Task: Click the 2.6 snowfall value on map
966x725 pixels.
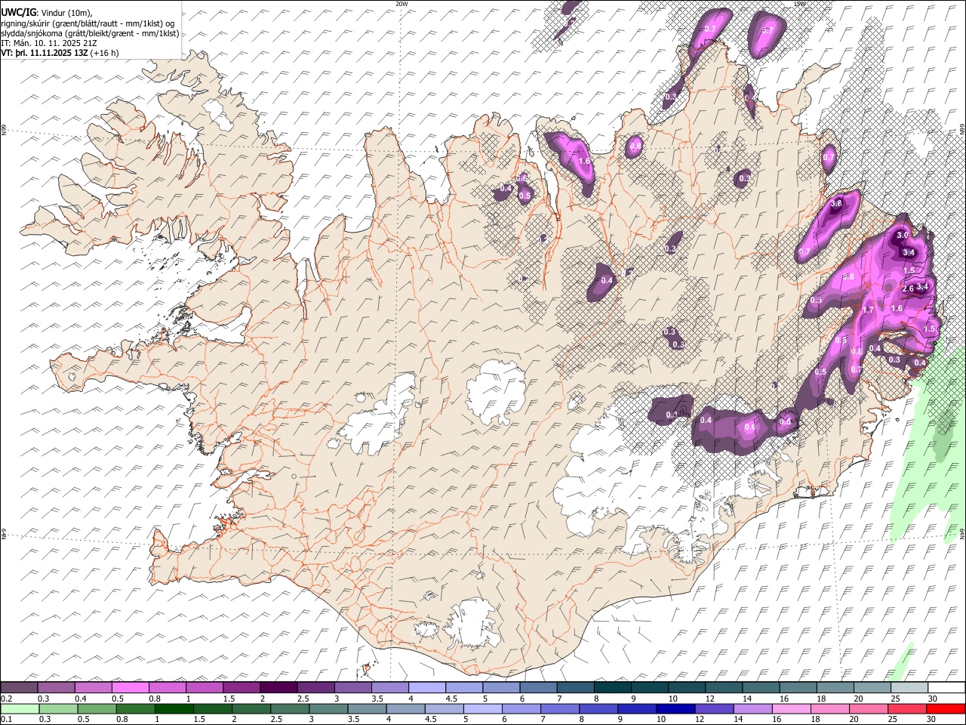Action: coord(908,288)
